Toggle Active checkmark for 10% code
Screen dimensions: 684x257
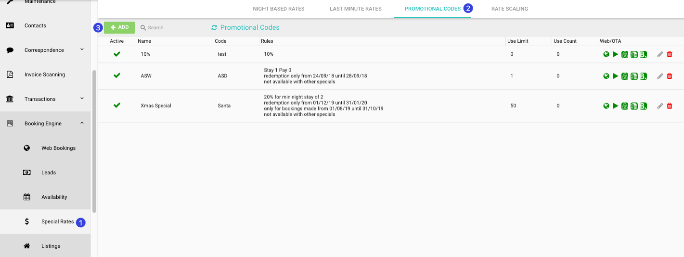(x=117, y=54)
